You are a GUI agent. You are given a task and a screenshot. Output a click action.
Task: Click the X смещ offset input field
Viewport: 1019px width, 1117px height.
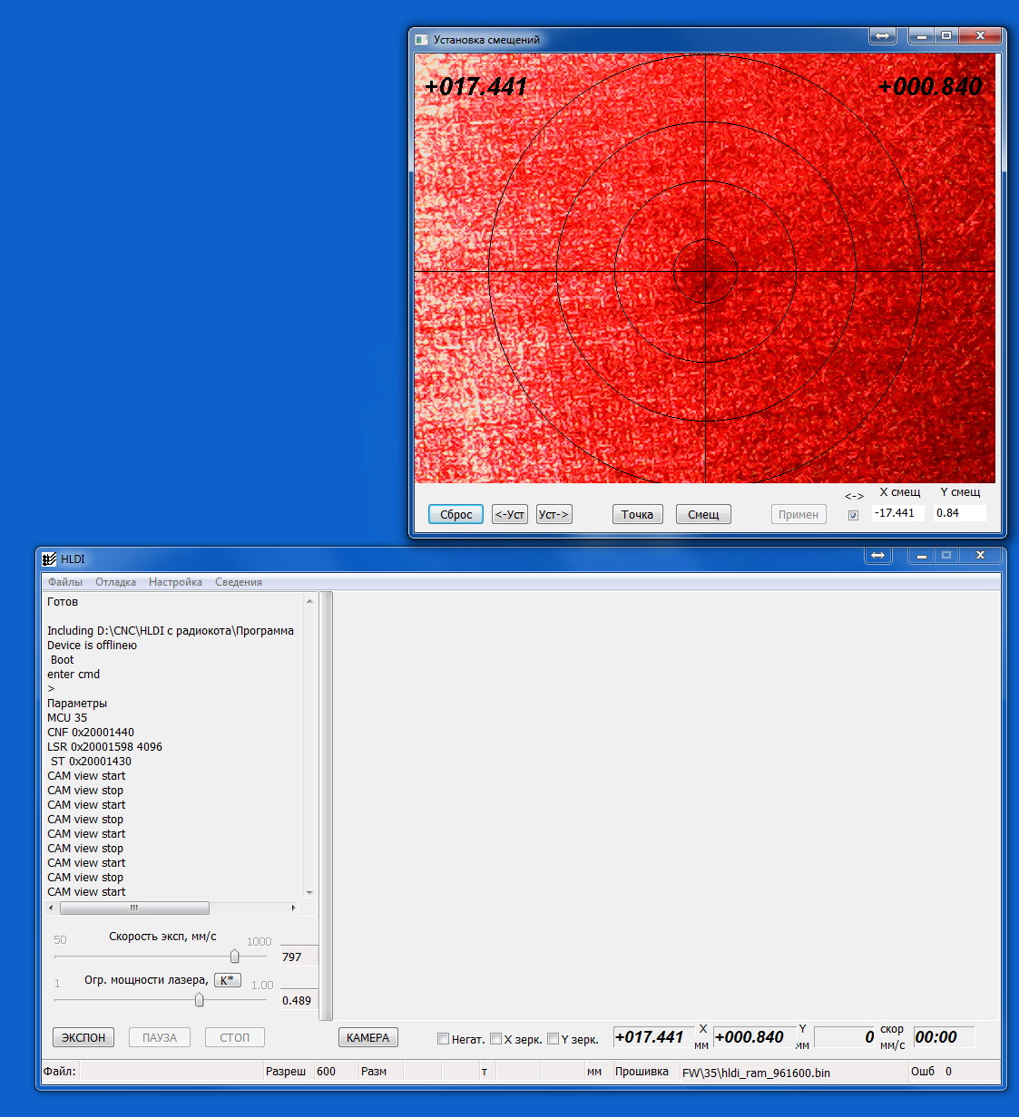point(898,513)
